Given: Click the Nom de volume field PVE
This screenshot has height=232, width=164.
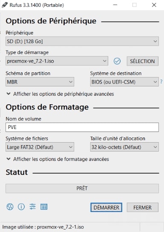Looking at the screenshot, I should coord(82,127).
